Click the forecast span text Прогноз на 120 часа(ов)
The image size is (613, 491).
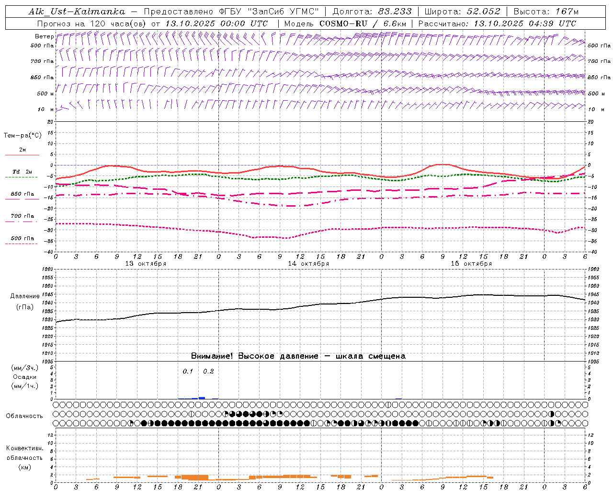(x=92, y=23)
